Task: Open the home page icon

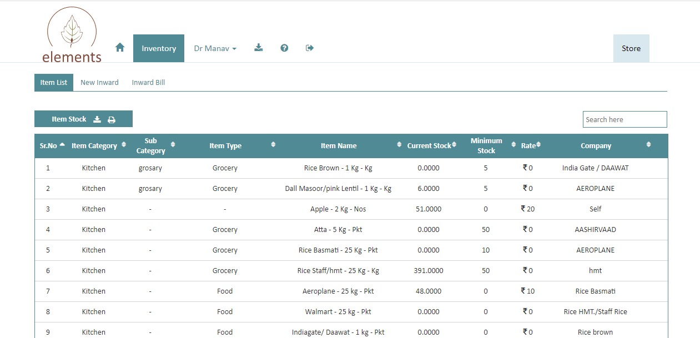Action: point(120,48)
